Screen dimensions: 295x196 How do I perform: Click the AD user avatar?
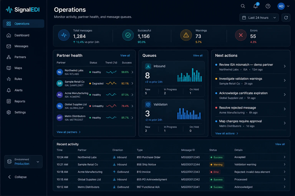281,6
